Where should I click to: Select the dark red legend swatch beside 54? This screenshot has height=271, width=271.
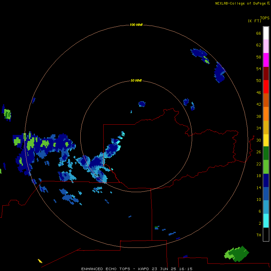pos(266,73)
